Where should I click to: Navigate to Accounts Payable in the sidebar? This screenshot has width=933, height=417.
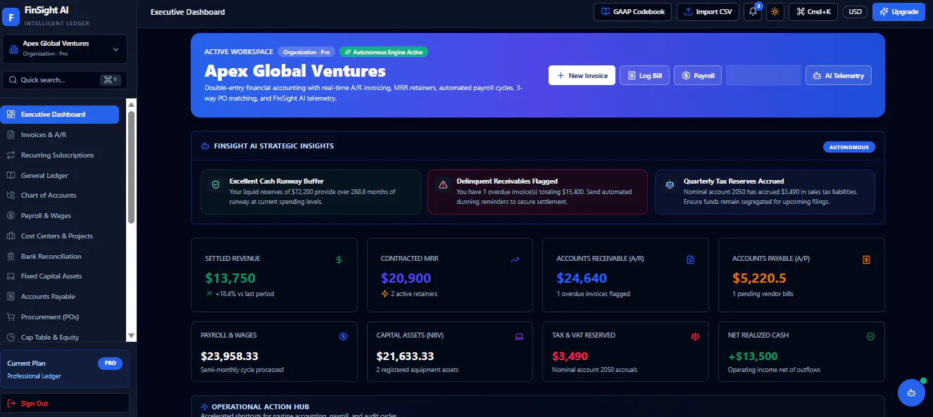tap(60, 297)
